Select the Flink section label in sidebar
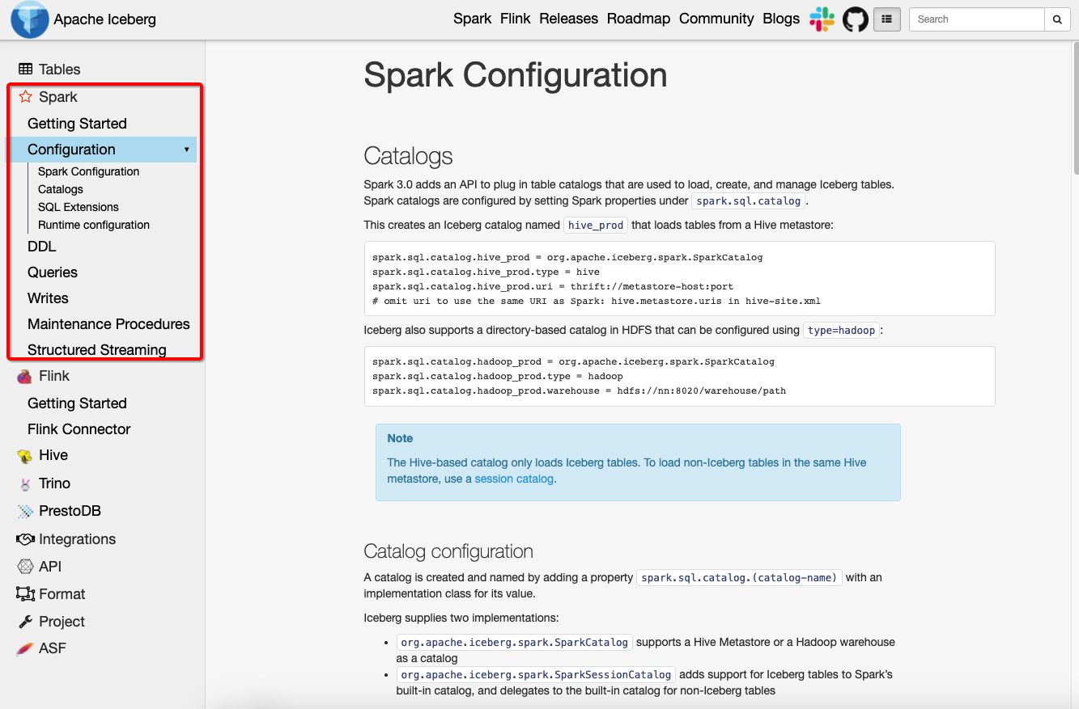1079x709 pixels. 54,376
